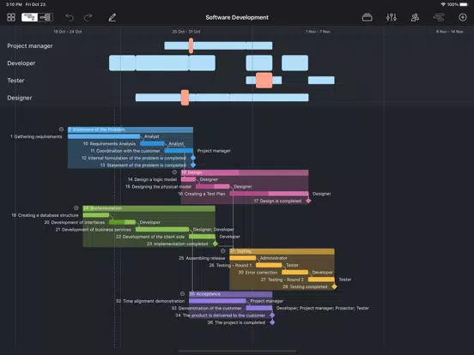Screen dimensions: 474x355
Task: Select the Coordination with the customer bar
Action: point(179,151)
